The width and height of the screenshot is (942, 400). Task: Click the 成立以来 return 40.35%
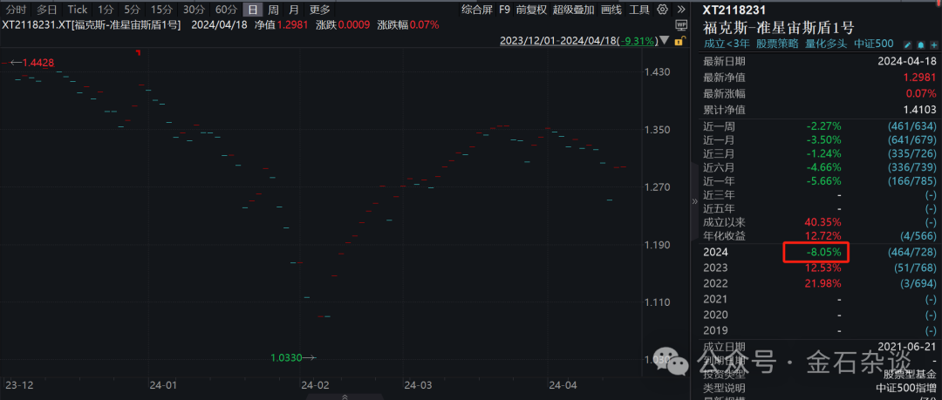(x=823, y=221)
